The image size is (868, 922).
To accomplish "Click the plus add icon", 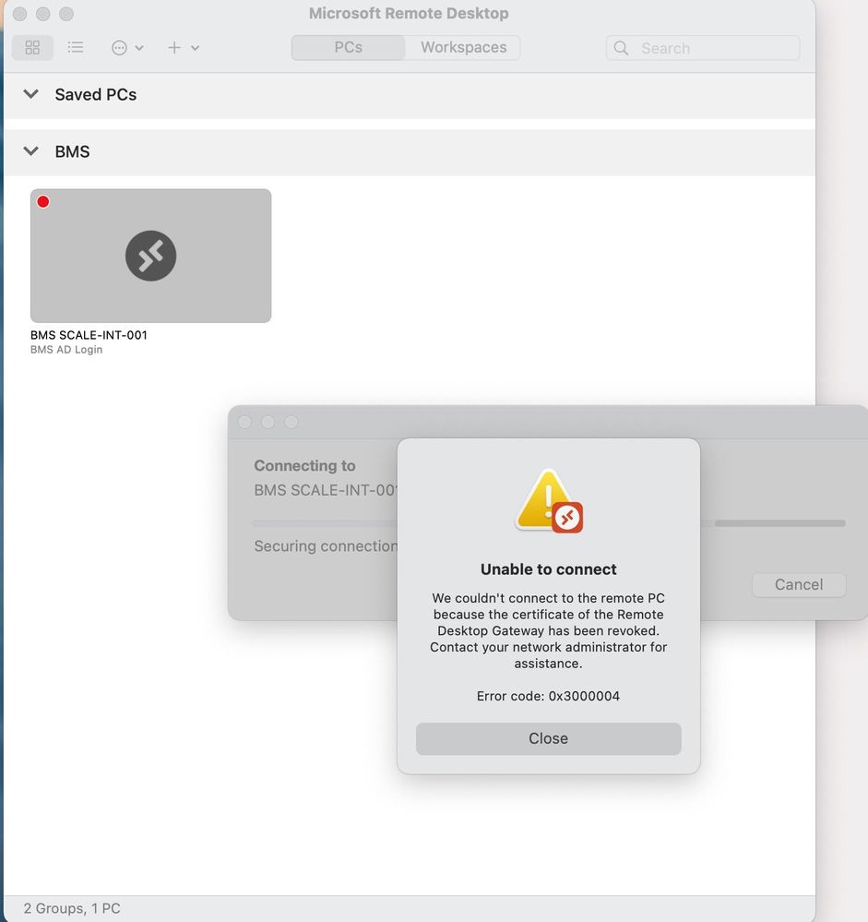I will click(174, 48).
